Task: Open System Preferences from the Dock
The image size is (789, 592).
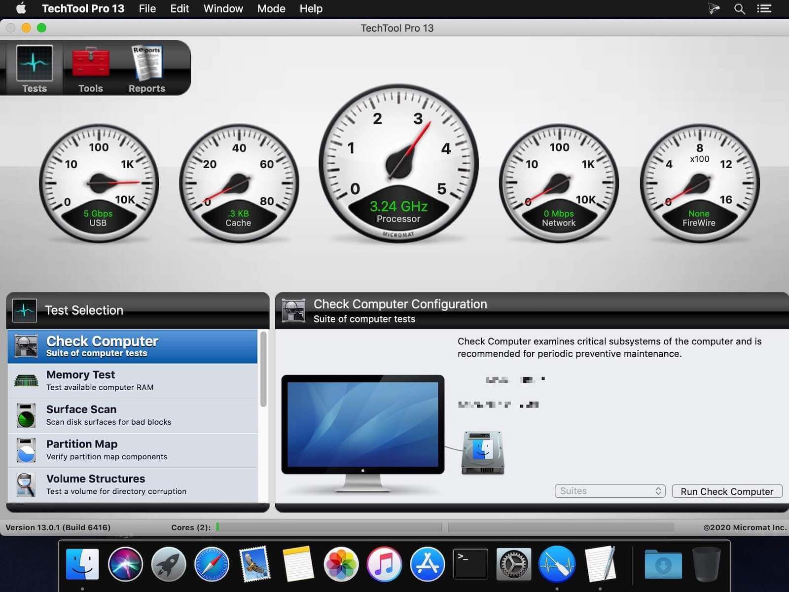Action: tap(513, 564)
